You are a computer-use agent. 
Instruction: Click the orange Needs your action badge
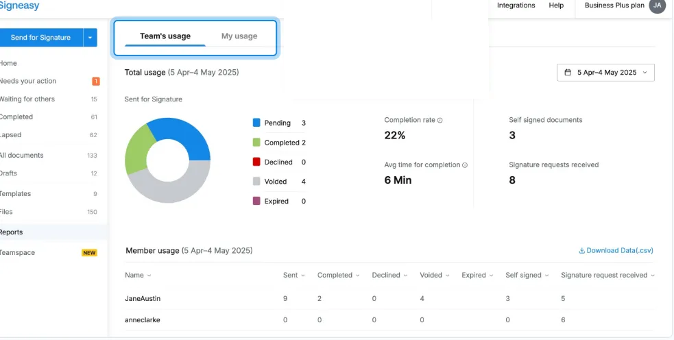(x=96, y=82)
